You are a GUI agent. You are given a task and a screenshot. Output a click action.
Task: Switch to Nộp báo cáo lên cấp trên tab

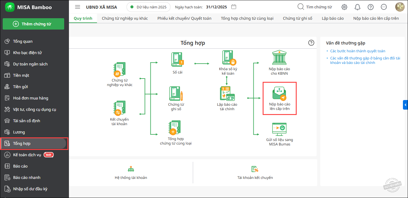click(376, 18)
